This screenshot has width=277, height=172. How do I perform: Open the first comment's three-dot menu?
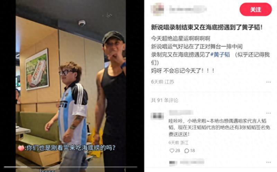pos(268,113)
